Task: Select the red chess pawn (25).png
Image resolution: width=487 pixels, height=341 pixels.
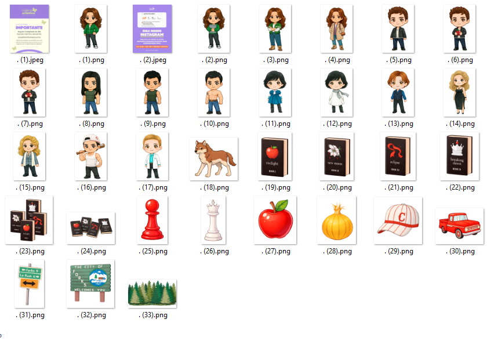Action: tap(152, 220)
